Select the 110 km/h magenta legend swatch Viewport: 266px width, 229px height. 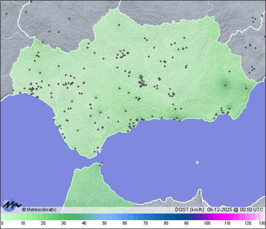[227, 217]
